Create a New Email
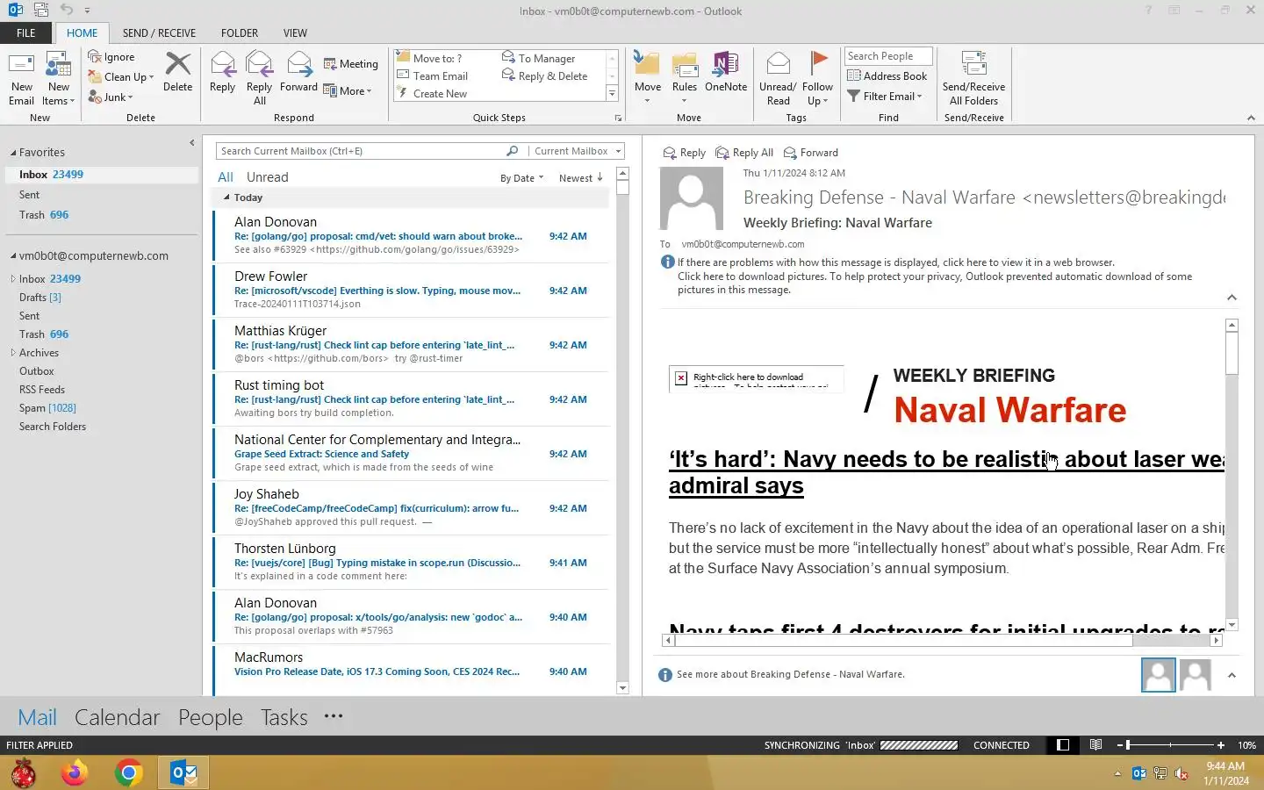This screenshot has width=1264, height=790. tap(21, 79)
